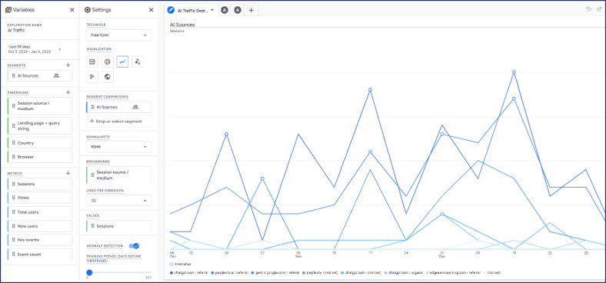Open the AI Traffic Overview tab

click(191, 11)
